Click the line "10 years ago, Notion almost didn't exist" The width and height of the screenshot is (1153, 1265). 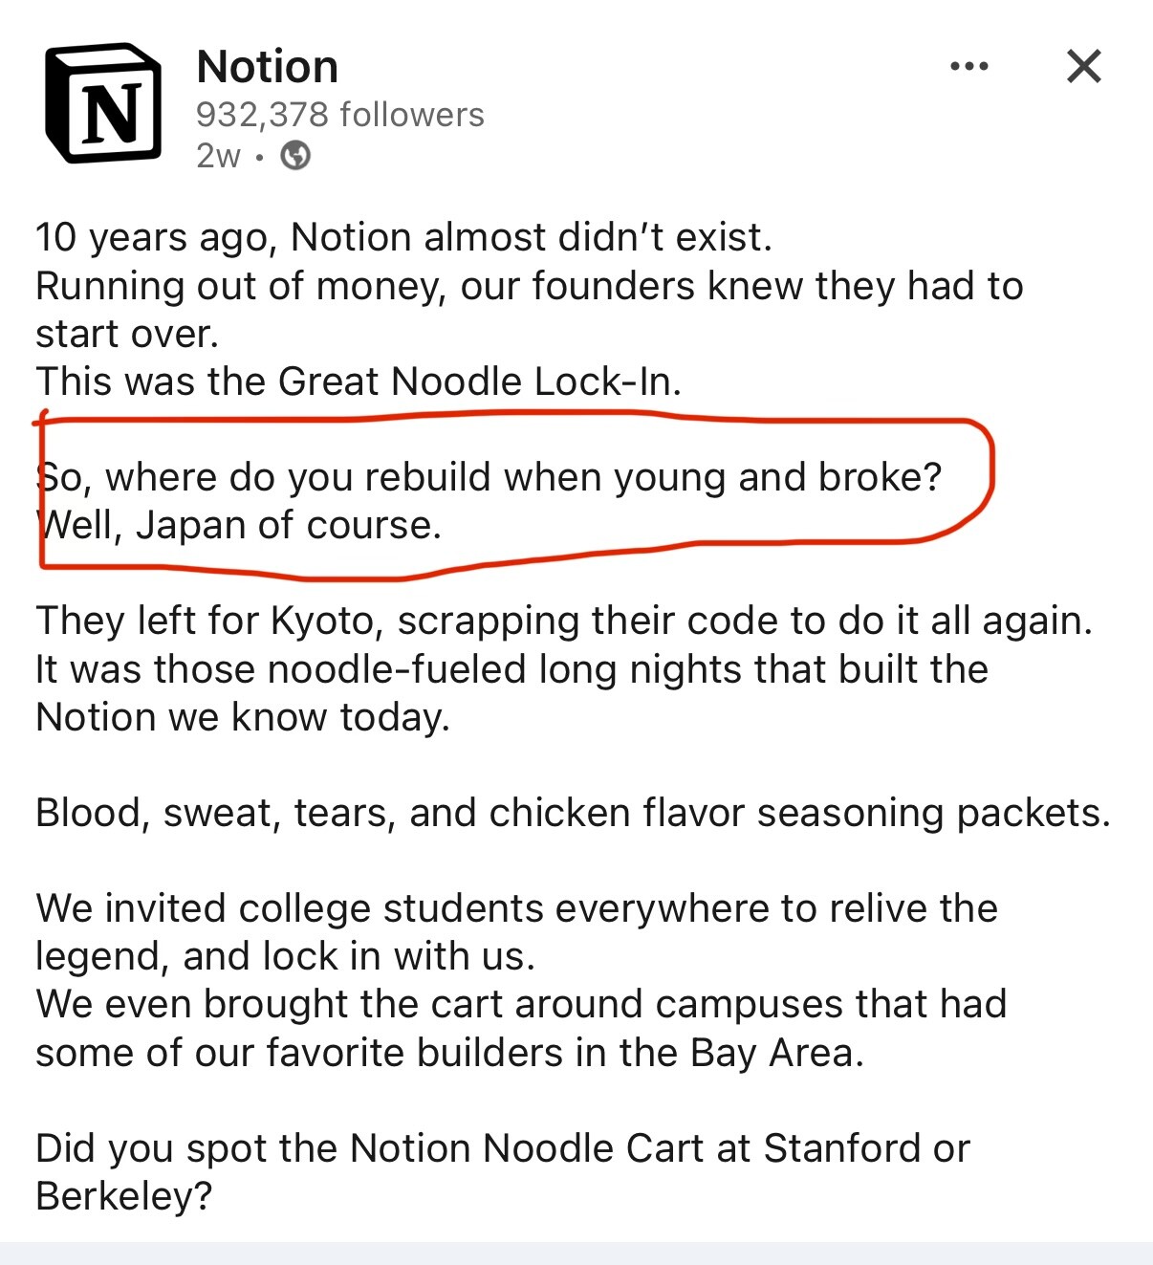(x=402, y=237)
